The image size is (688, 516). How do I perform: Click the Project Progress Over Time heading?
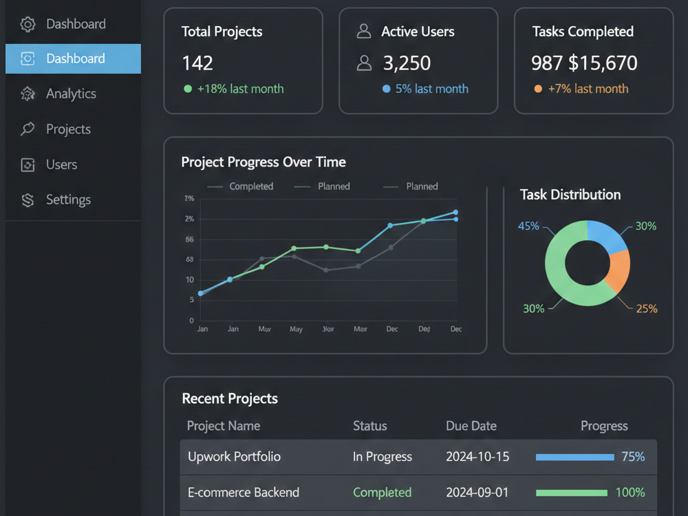click(264, 162)
